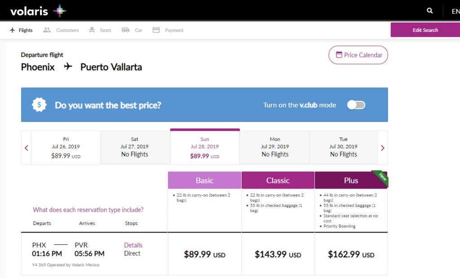The image size is (460, 278).
Task: Show earlier dates with the left arrow
Action: (26, 148)
